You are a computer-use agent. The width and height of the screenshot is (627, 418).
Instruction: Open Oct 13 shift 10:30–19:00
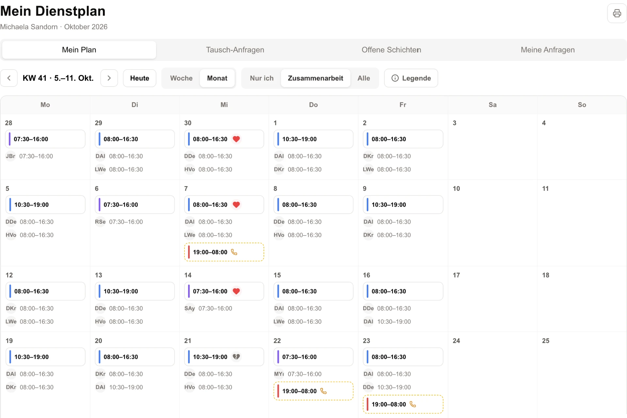135,291
